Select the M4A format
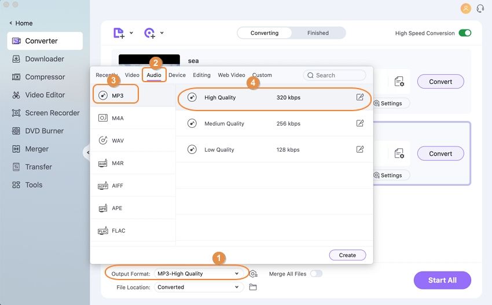 [x=133, y=118]
